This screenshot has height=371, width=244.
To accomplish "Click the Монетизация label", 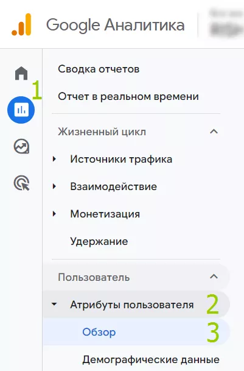I will [x=105, y=214].
